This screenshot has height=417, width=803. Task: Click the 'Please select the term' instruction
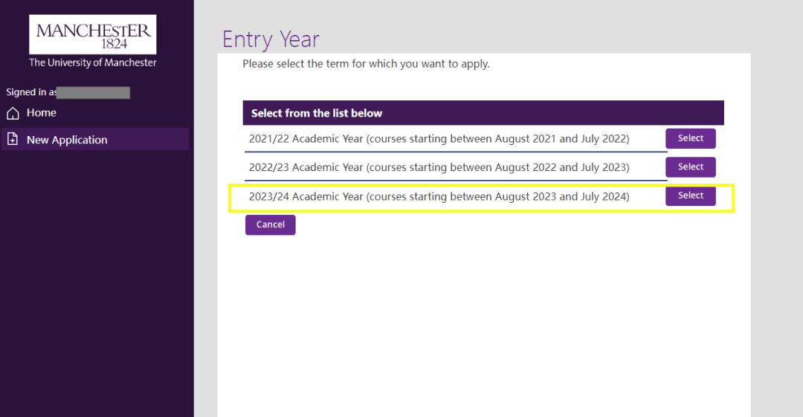tap(366, 64)
